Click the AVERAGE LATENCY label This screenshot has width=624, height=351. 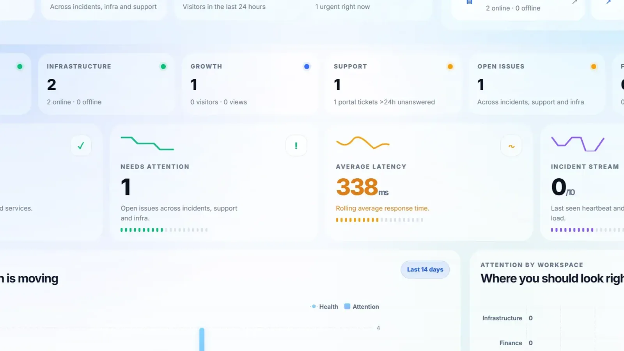pos(371,167)
